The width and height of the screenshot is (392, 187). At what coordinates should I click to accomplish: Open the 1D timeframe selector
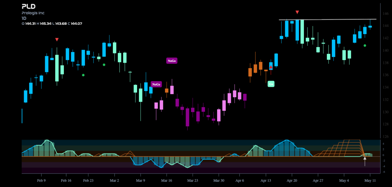point(24,18)
